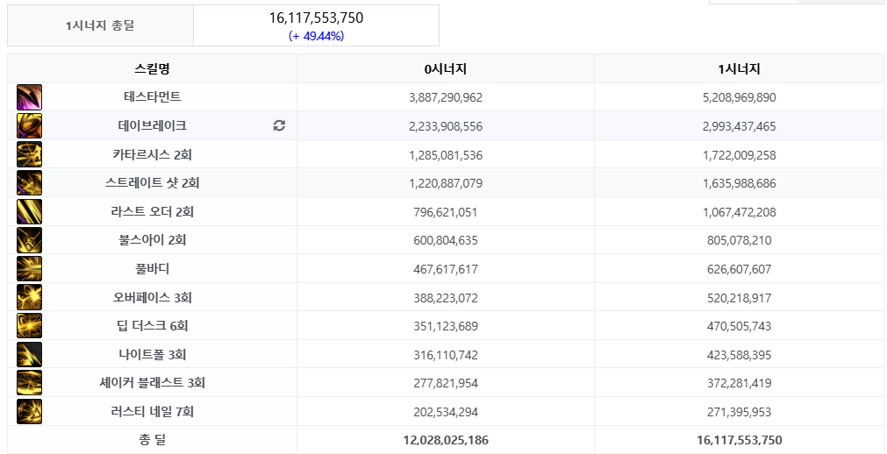The image size is (887, 454).
Task: Select the 풀바디 skill icon
Action: point(29,268)
